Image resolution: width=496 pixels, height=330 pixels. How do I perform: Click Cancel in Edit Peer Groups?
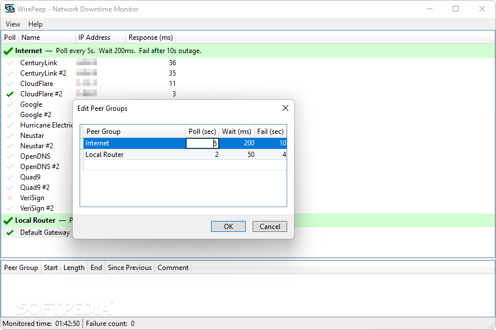pyautogui.click(x=270, y=227)
